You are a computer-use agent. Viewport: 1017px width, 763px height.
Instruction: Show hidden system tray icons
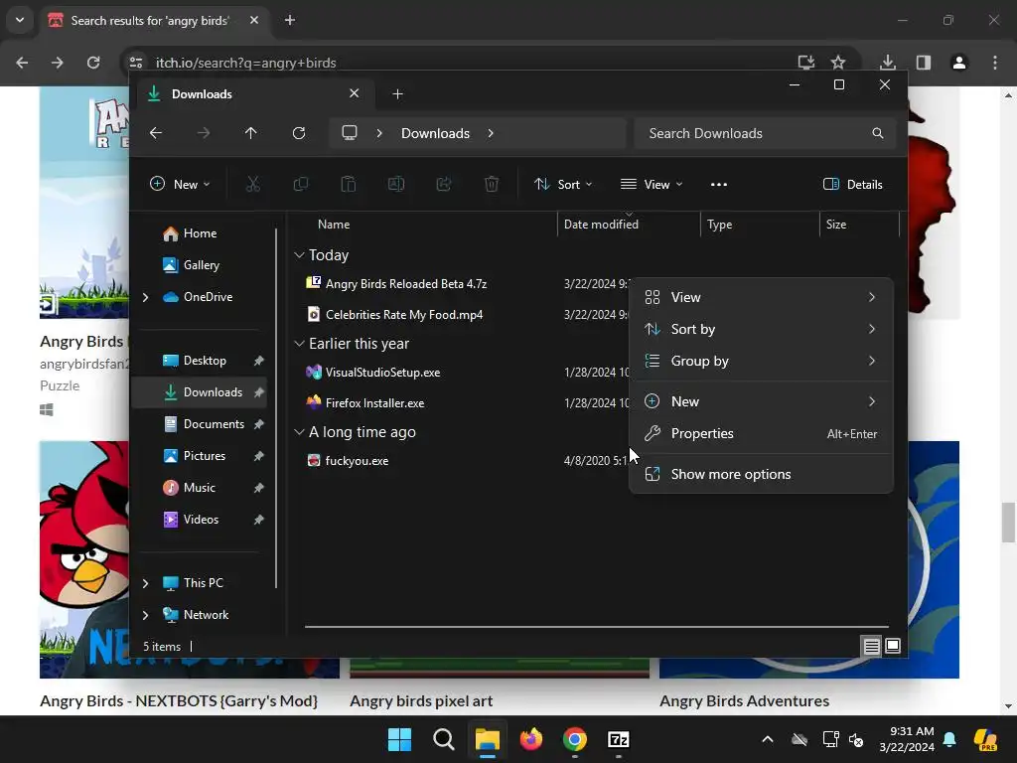768,739
